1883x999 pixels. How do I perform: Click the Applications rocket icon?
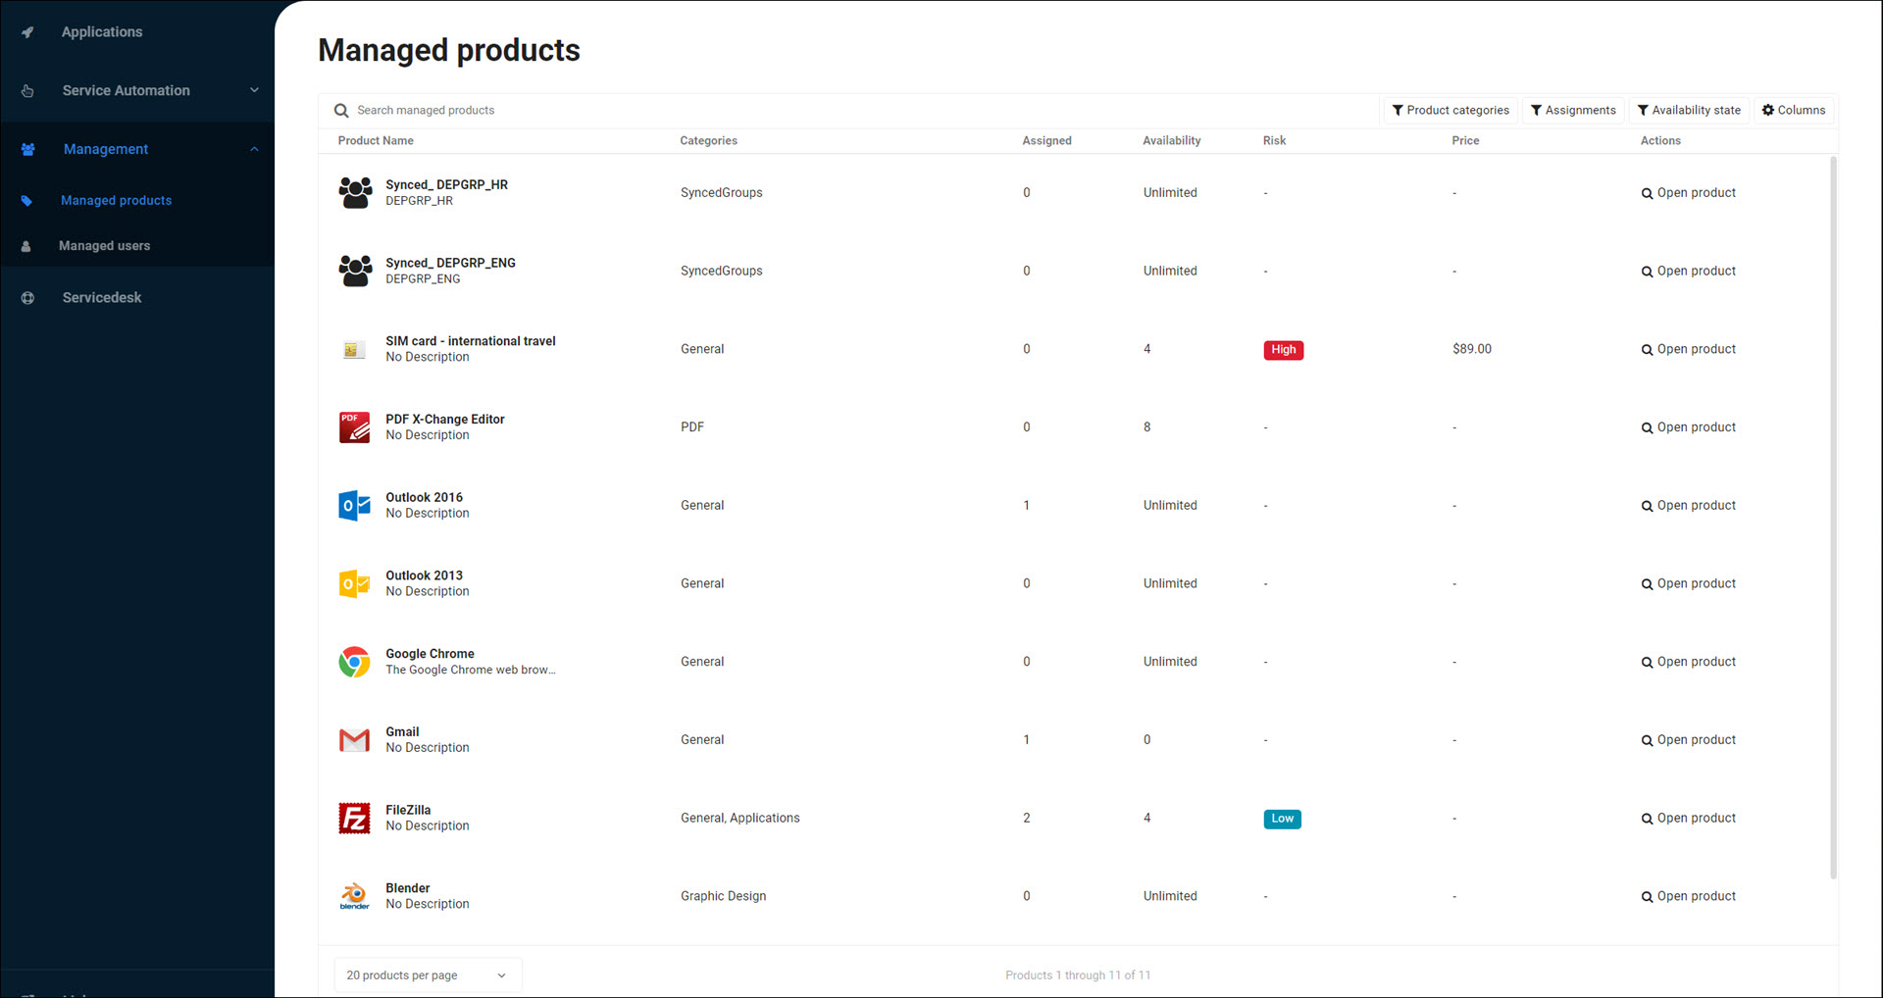27,32
